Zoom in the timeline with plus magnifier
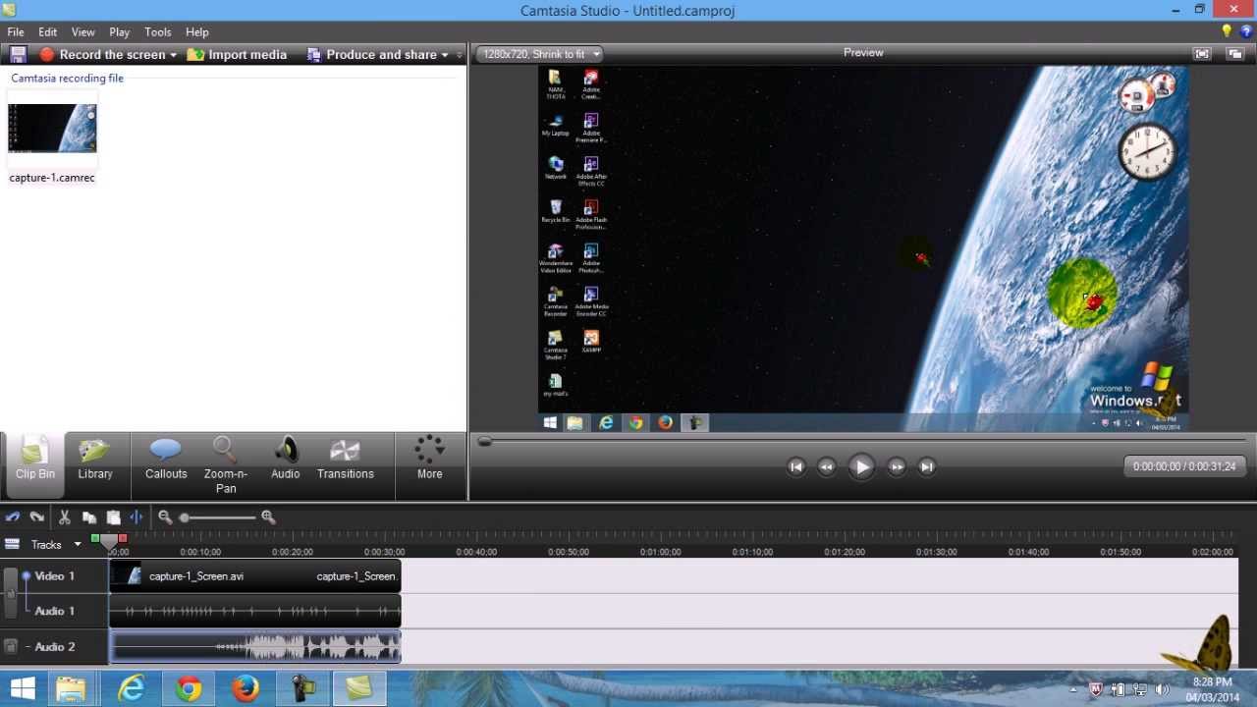Image resolution: width=1257 pixels, height=707 pixels. click(x=268, y=517)
